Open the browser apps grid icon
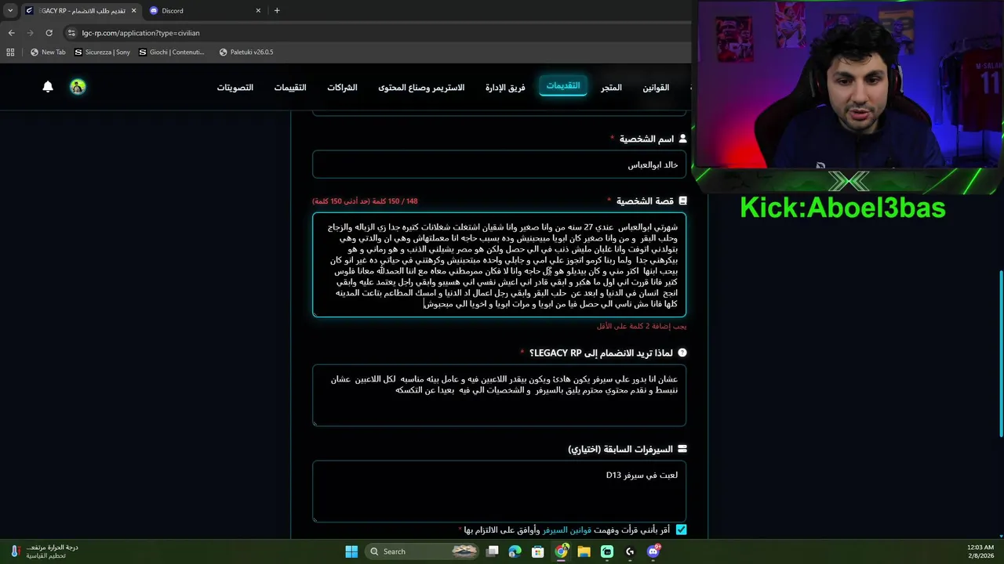The image size is (1004, 564). tap(10, 52)
